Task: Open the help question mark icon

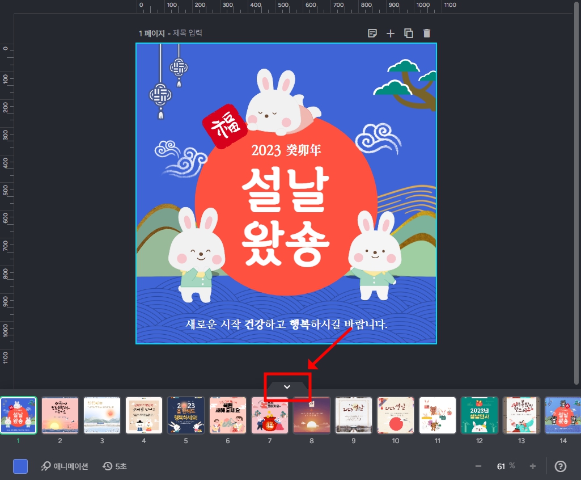Action: click(561, 466)
